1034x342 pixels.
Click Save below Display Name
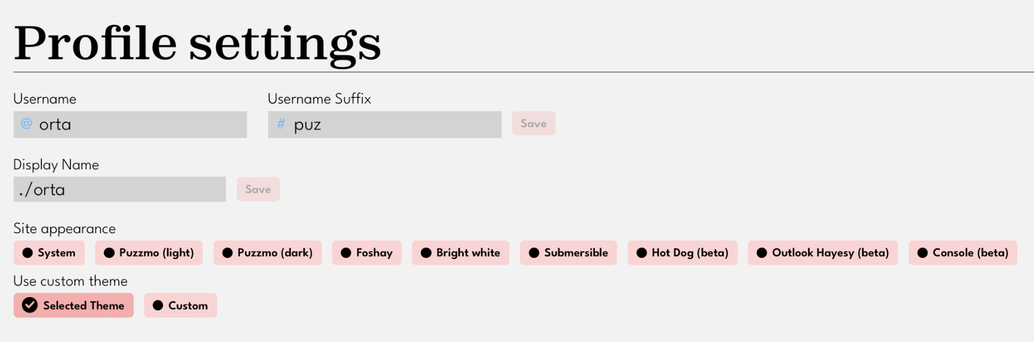coord(258,189)
